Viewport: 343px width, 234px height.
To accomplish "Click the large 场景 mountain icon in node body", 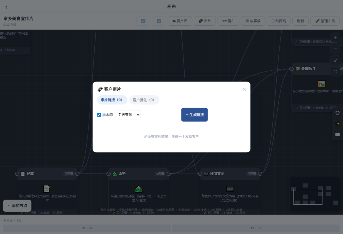I will (139, 189).
